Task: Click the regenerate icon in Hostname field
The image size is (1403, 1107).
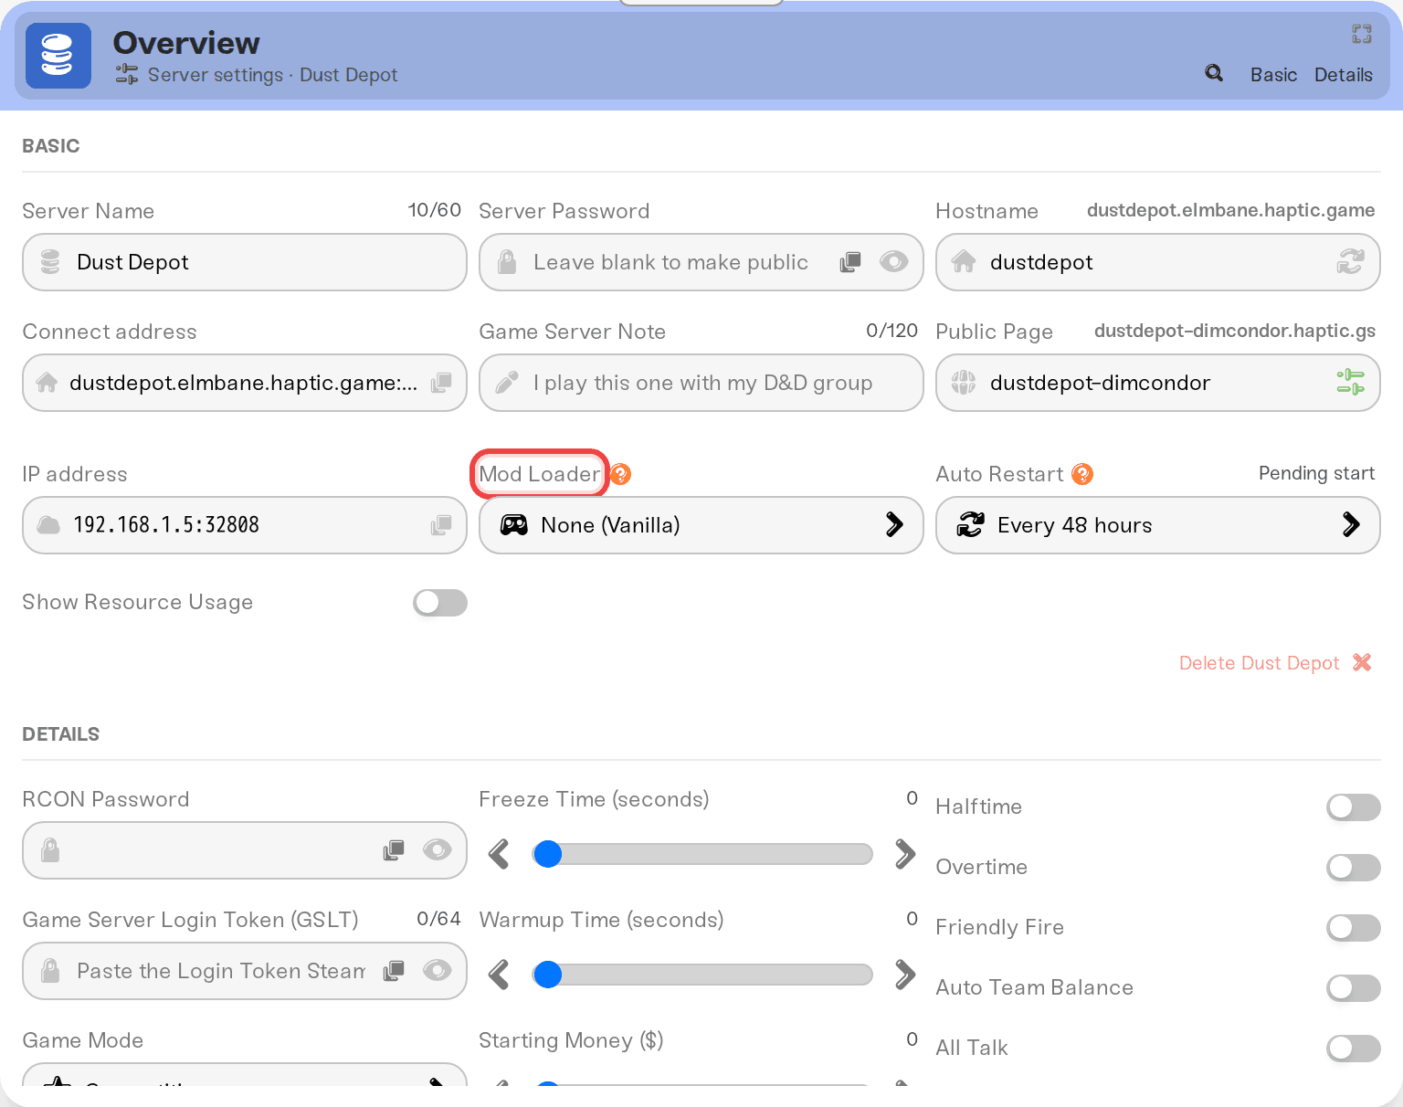Action: tap(1351, 262)
